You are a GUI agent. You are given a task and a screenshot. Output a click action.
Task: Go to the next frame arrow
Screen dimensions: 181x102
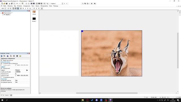[67, 4]
